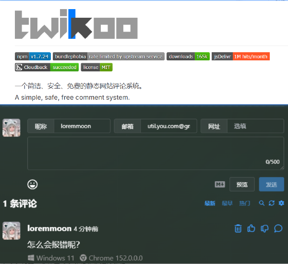
Task: Open comment search magnifier icon
Action: 262,203
